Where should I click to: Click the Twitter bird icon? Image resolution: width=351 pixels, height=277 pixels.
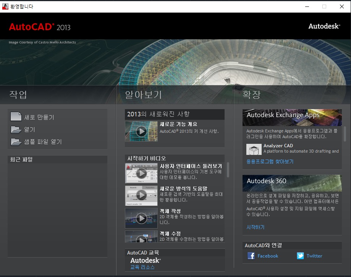[x=300, y=256]
